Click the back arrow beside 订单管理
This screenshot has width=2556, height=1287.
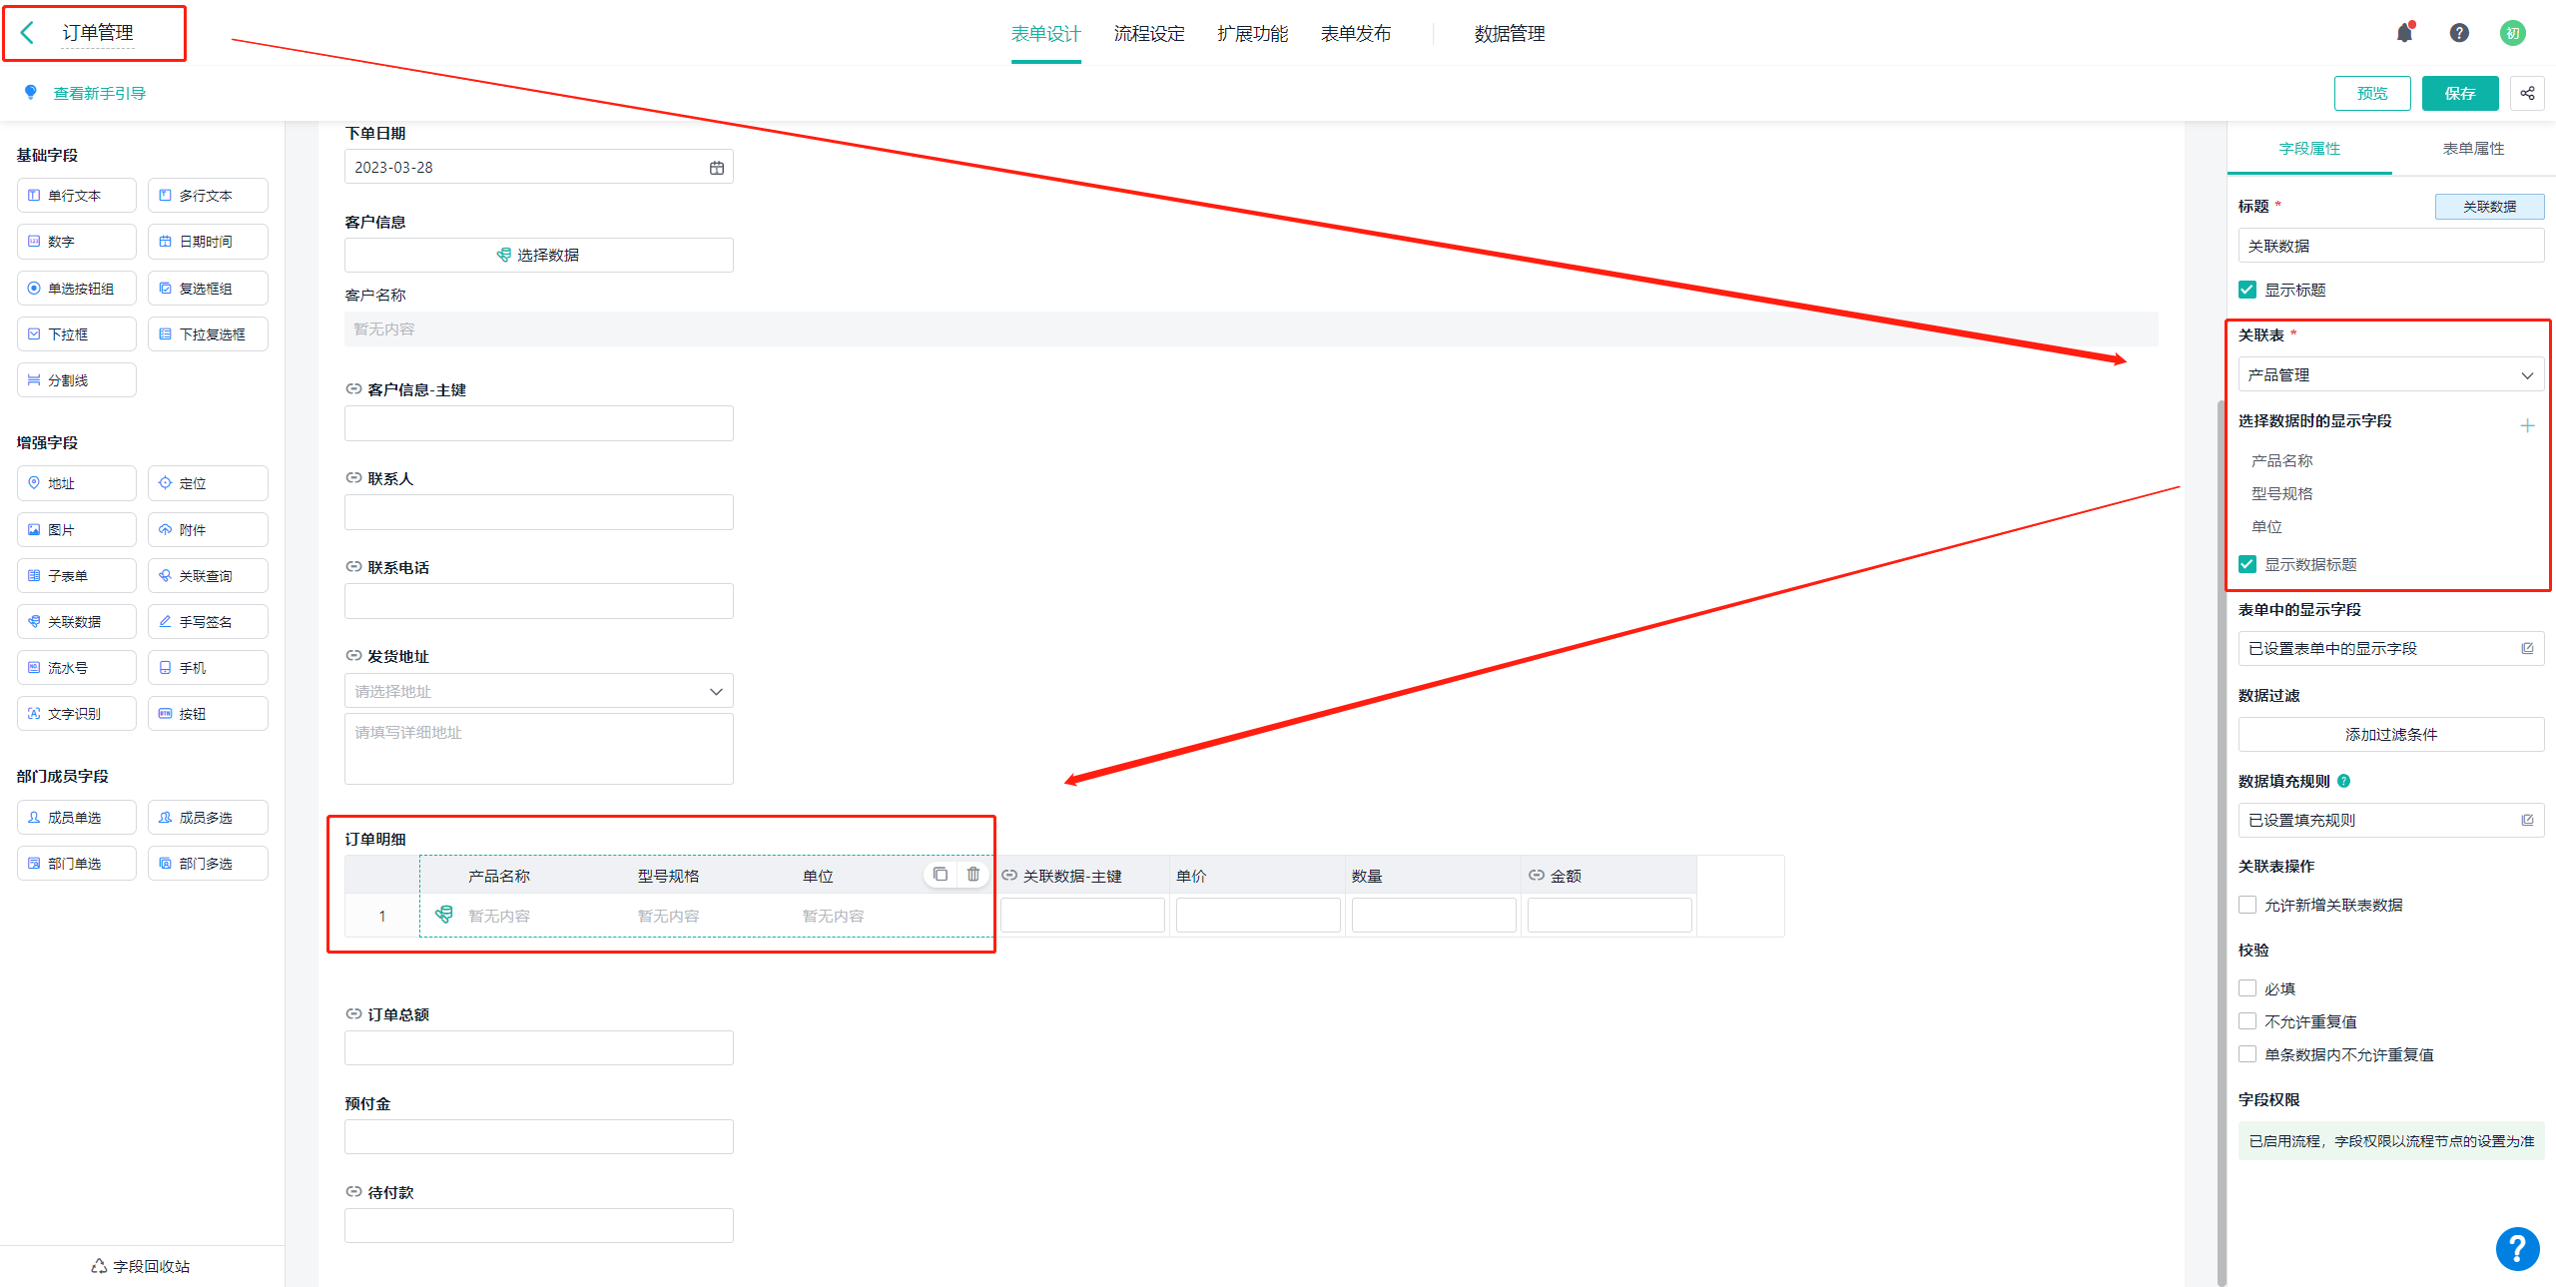pyautogui.click(x=28, y=33)
